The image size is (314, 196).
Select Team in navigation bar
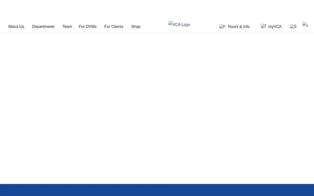(x=67, y=26)
